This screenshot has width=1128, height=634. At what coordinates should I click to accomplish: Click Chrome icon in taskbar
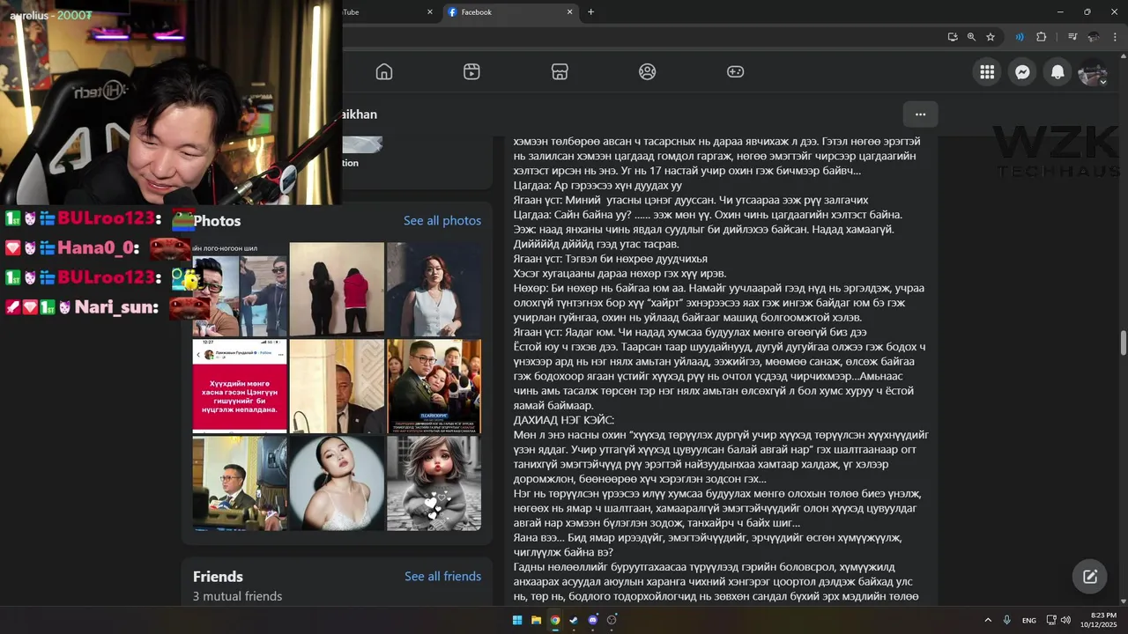coord(555,620)
